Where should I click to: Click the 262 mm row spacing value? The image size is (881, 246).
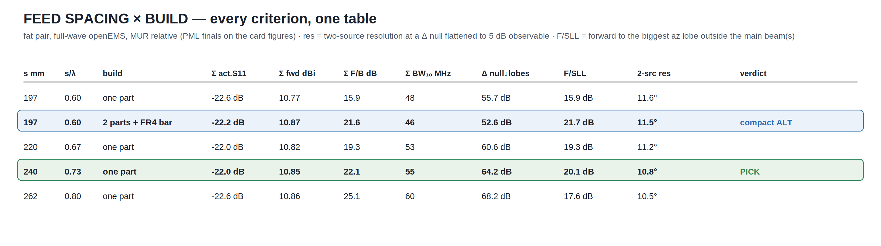[31, 196]
